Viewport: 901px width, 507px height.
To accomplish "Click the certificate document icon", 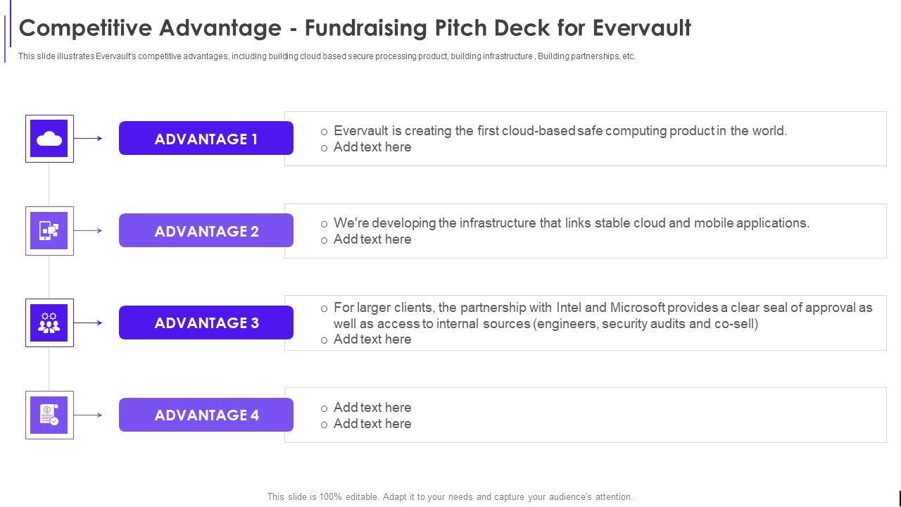I will 49,415.
